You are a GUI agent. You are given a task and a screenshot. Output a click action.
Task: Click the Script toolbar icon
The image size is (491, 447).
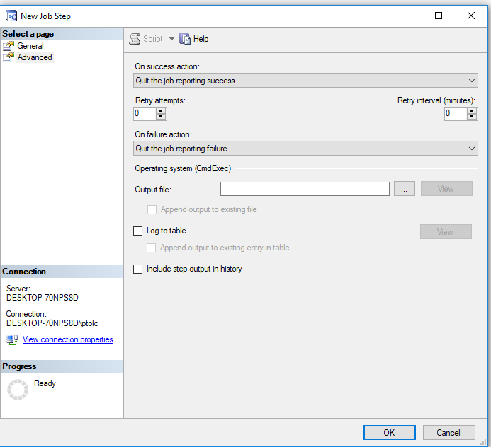tap(135, 40)
